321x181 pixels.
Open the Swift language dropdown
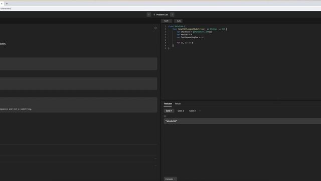point(167,21)
